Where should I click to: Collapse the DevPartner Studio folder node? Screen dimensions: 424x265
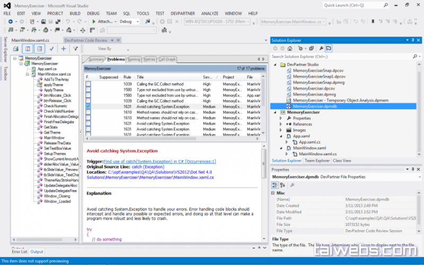pyautogui.click(x=275, y=64)
